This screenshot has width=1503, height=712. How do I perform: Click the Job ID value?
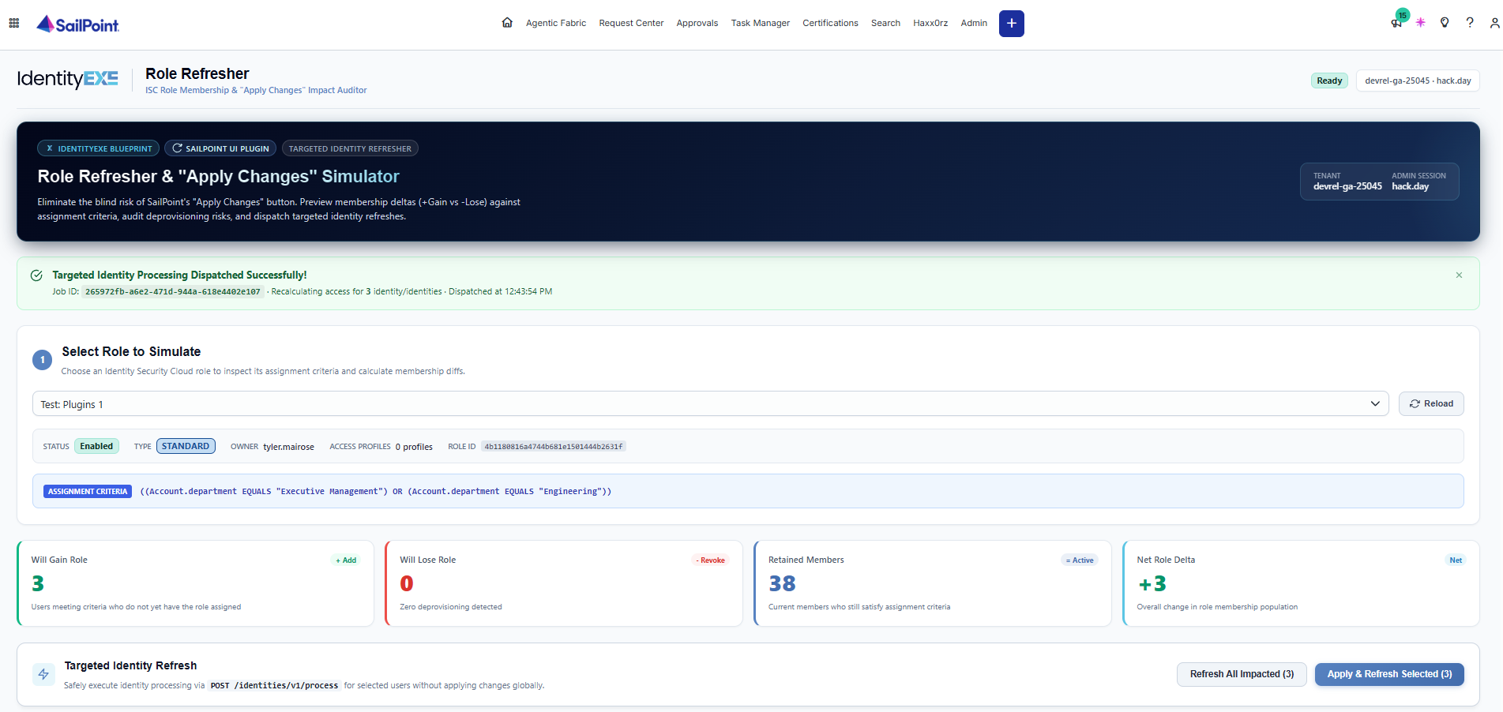(172, 292)
